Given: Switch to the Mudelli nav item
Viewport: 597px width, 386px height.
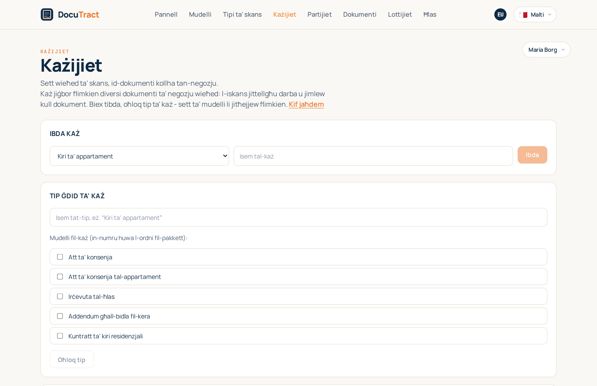Looking at the screenshot, I should click(x=200, y=15).
